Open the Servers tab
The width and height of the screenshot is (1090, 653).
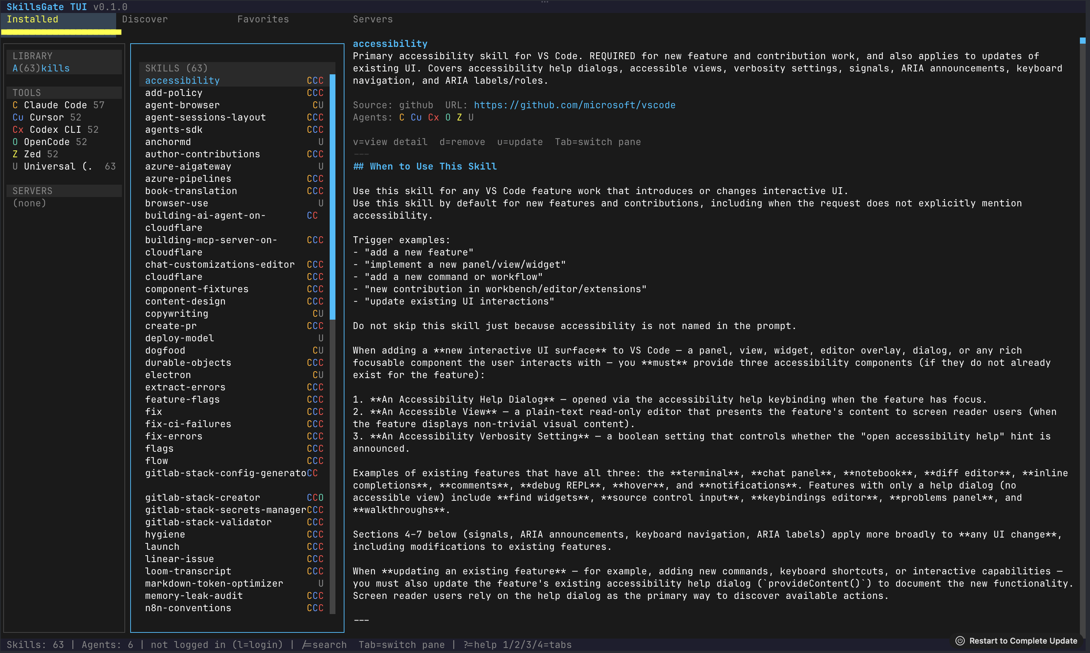[373, 19]
